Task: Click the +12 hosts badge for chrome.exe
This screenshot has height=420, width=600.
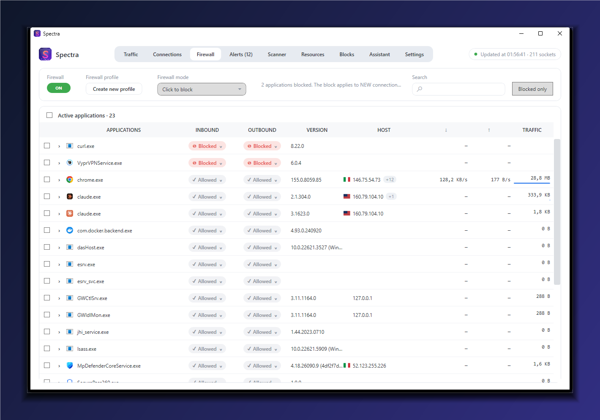Action: pos(390,180)
